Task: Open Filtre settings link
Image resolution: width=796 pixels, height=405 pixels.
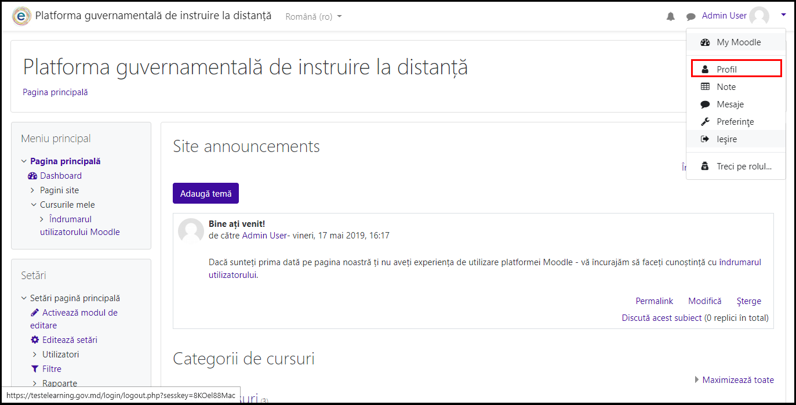Action: [x=52, y=369]
